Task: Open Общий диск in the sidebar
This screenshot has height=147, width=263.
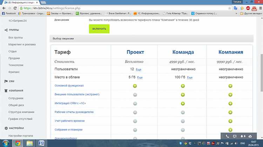Action: 16,105
